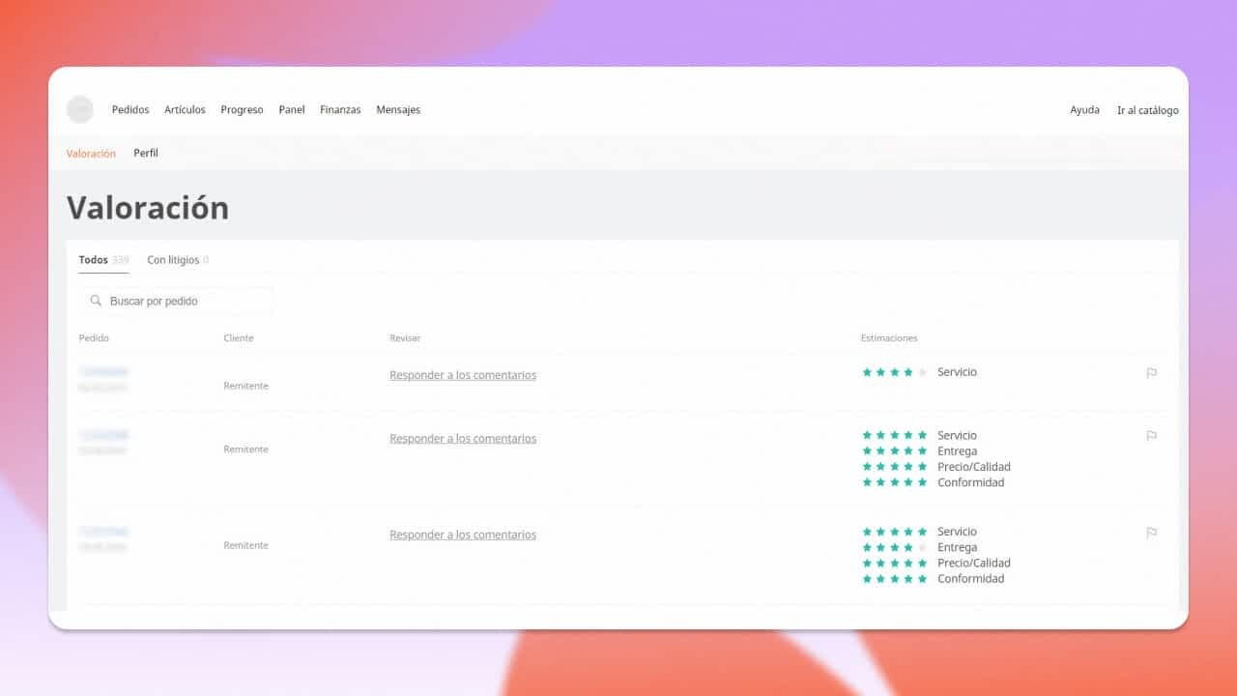
Task: Click the second review's Conformidad star rating
Action: [894, 482]
